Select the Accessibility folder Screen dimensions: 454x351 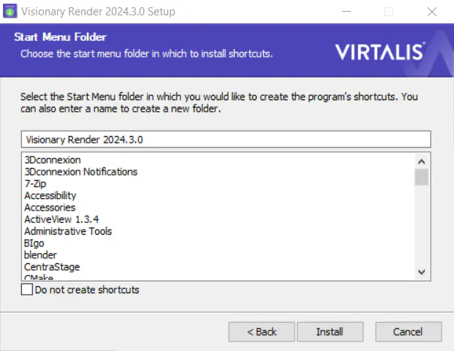pyautogui.click(x=50, y=195)
